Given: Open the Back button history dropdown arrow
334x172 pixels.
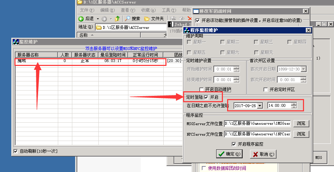Looking at the screenshot, I should [x=98, y=19].
